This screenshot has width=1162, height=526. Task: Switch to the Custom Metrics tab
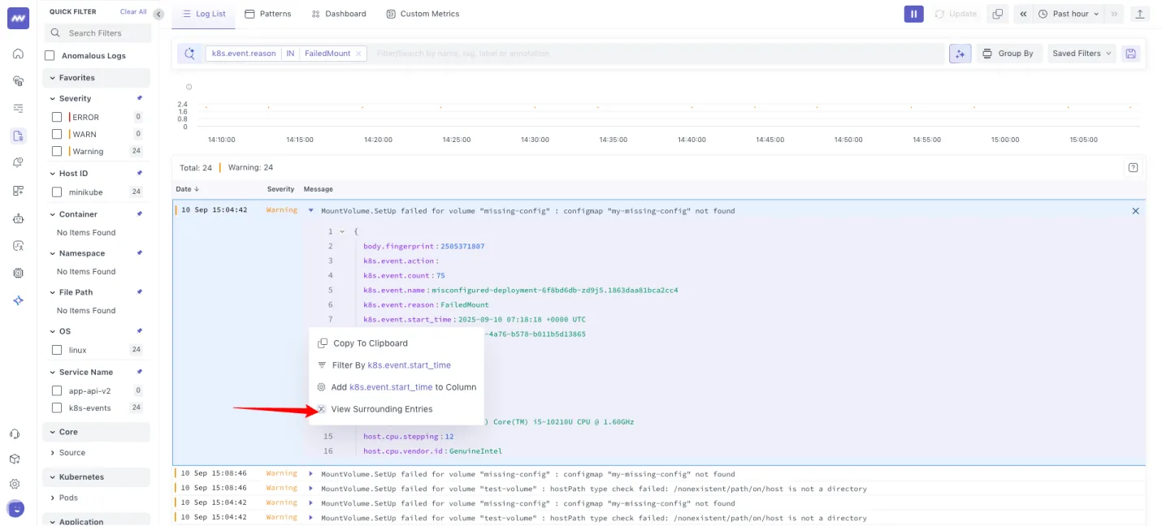(x=423, y=14)
